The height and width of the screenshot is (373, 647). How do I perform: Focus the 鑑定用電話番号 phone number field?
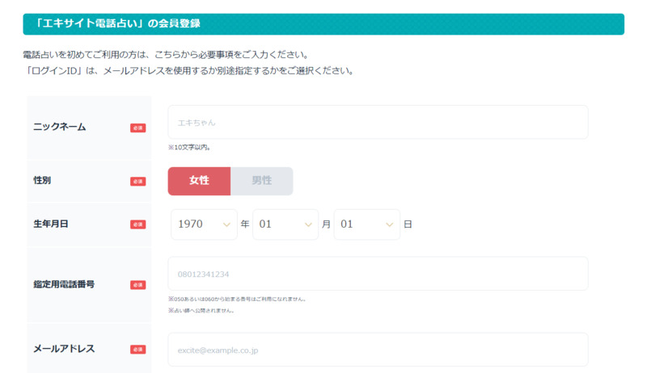point(378,274)
